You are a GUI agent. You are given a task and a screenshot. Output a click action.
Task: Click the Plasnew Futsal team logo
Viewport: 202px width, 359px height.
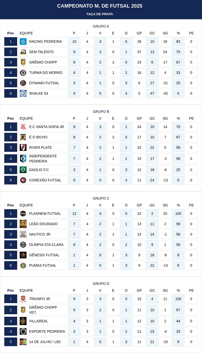23,214
